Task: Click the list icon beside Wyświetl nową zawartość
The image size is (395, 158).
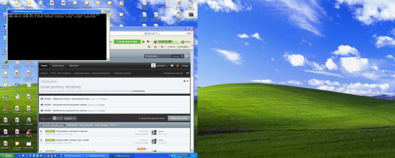Action: coord(188,73)
